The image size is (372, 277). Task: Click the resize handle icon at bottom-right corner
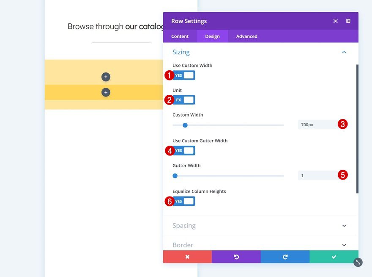[358, 262]
